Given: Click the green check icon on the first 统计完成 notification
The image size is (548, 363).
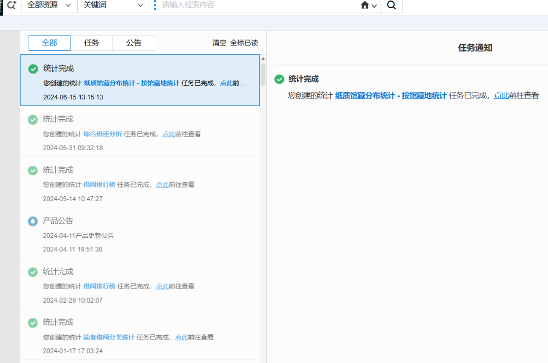Looking at the screenshot, I should coord(32,68).
